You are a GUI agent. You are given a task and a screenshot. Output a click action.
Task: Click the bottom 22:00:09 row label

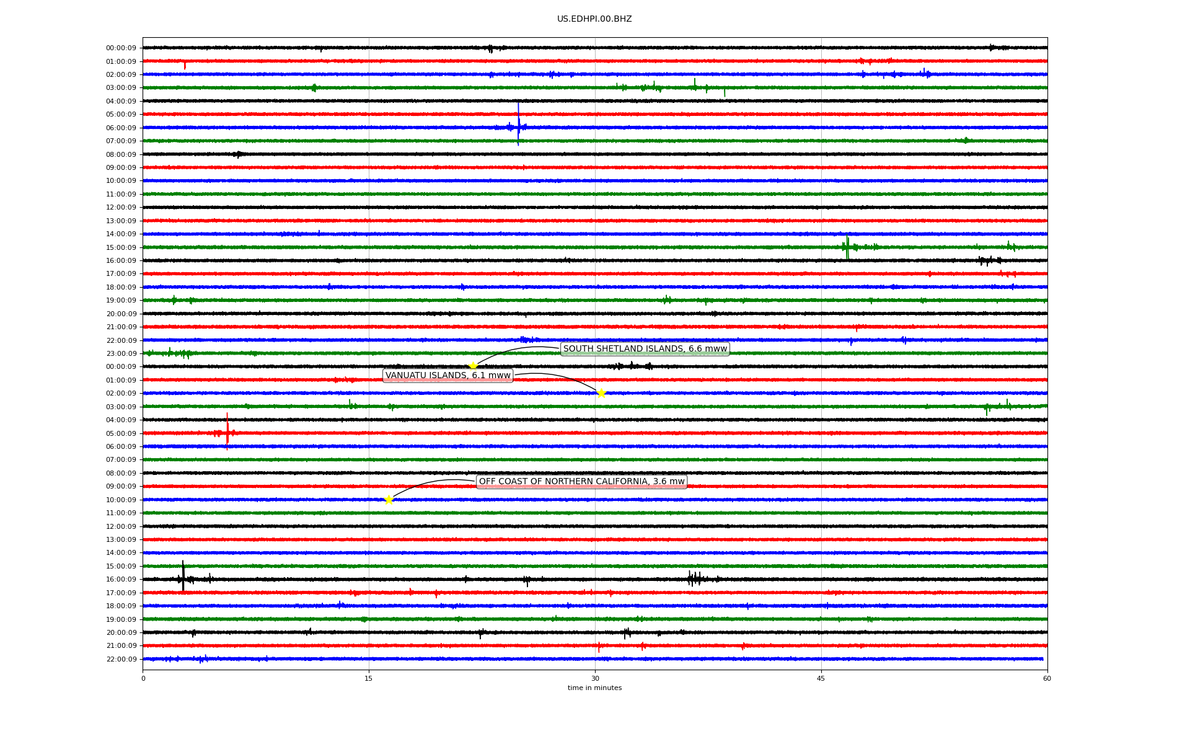point(121,659)
